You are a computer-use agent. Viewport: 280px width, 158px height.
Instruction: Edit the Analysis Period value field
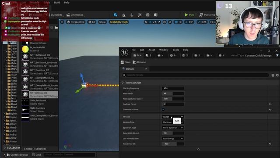173,104
